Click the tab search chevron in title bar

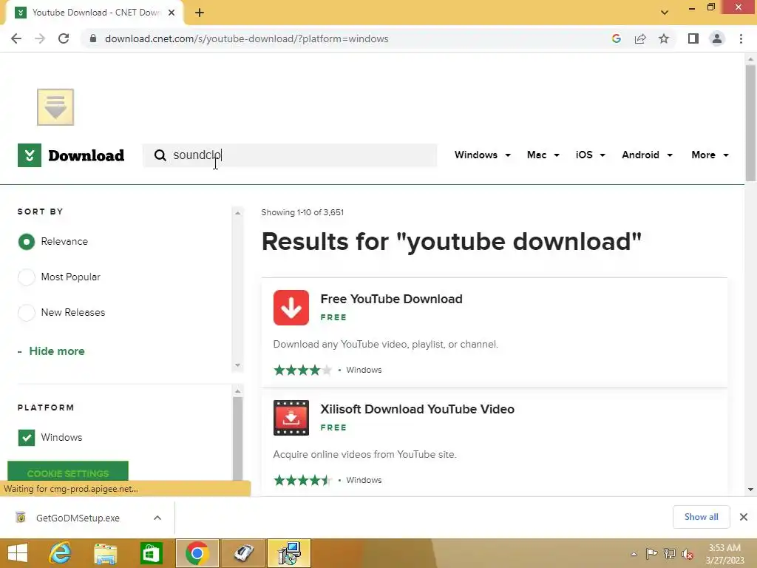[665, 13]
